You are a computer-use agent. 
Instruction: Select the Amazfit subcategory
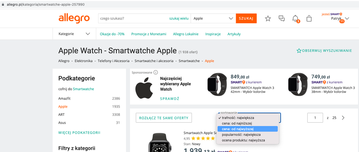tap(64, 98)
